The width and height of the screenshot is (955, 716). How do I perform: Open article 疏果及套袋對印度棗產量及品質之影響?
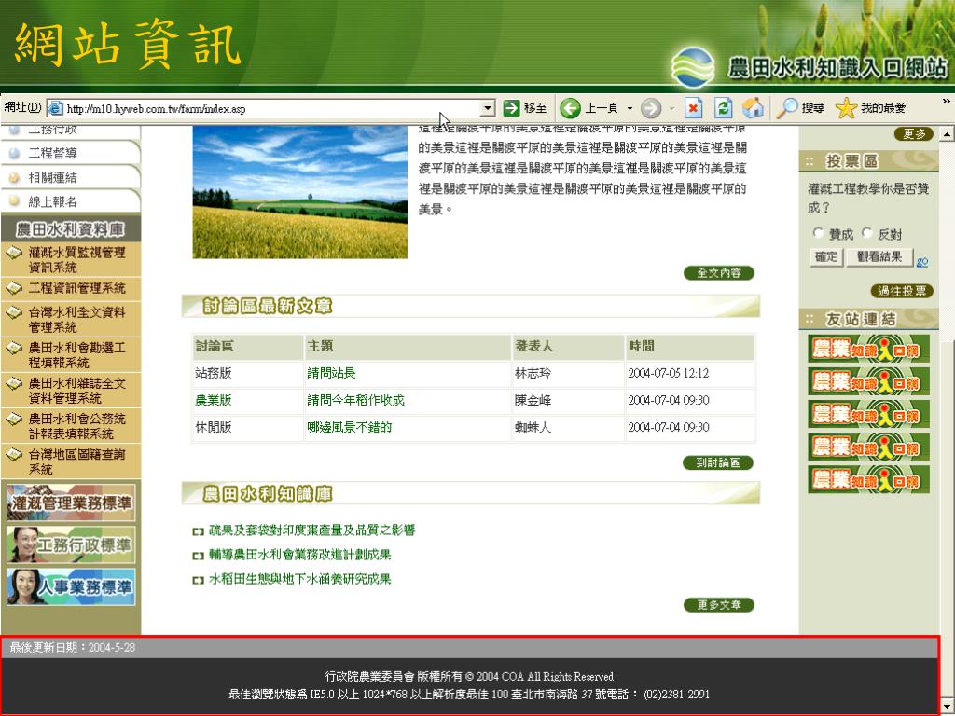click(x=311, y=530)
